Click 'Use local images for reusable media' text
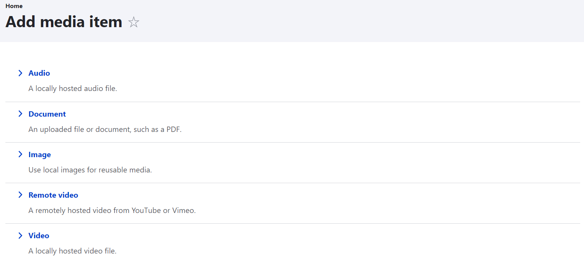This screenshot has height=260, width=584. click(x=90, y=170)
